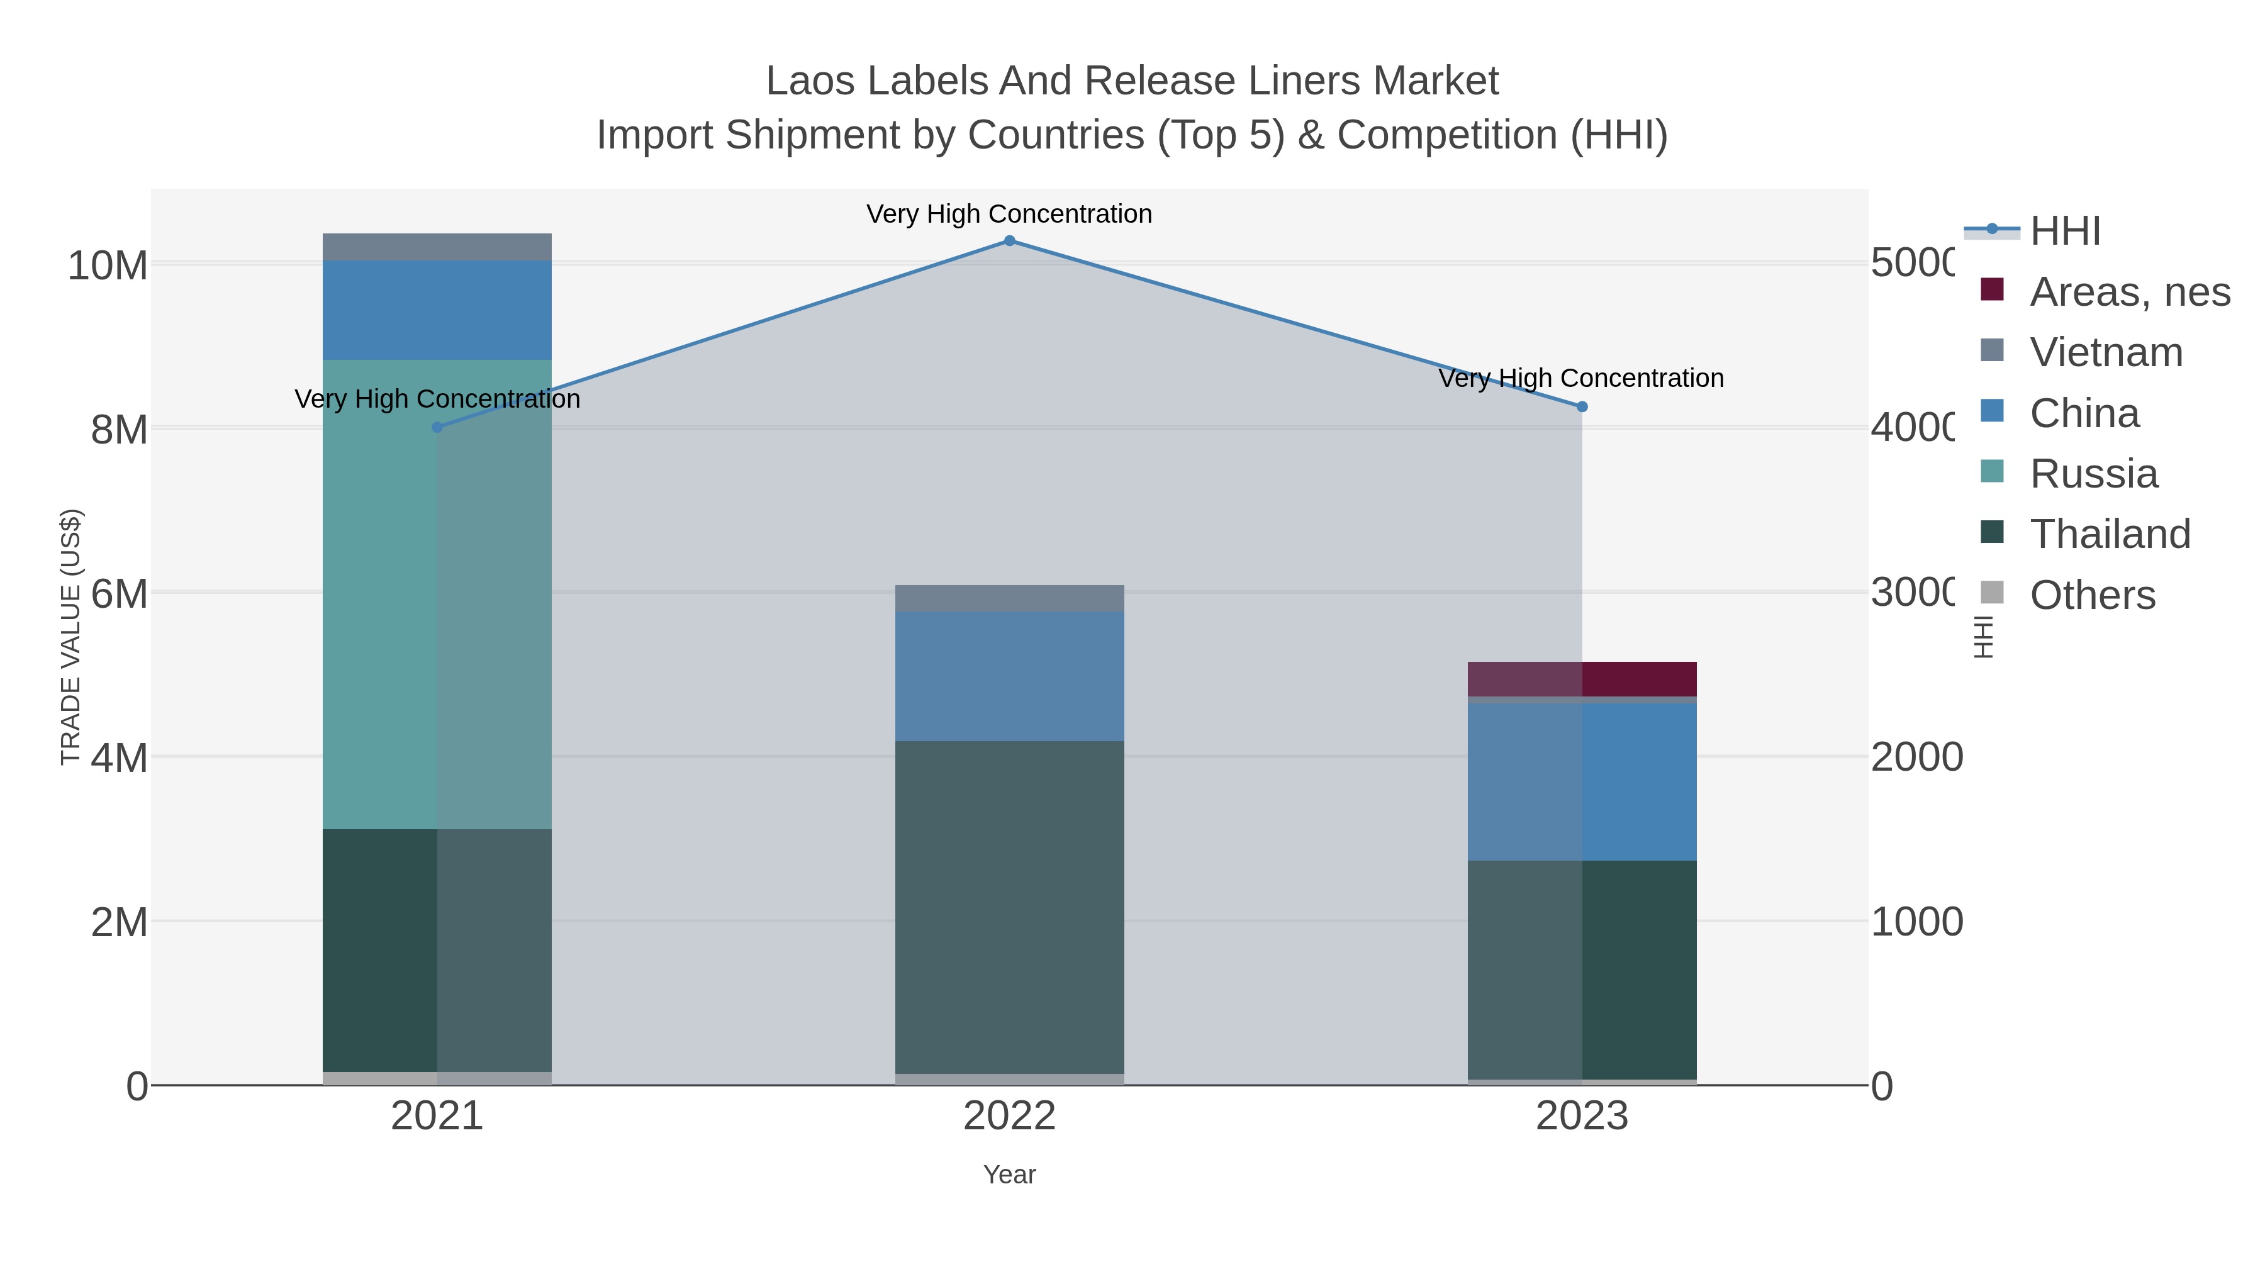Click the Areas, nes maroon legend swatch
Image resolution: width=2265 pixels, height=1274 pixels.
(1991, 289)
